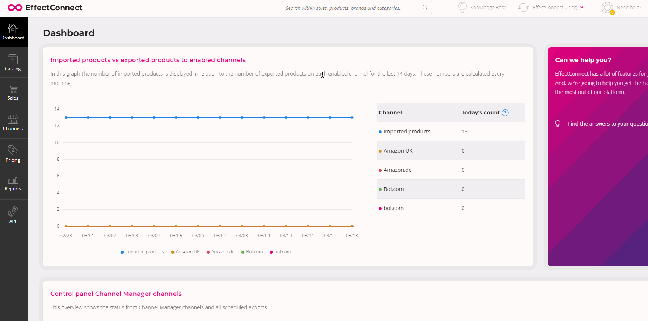This screenshot has height=321, width=648.
Task: Select the capitalized Bol.com table row
Action: tap(451, 189)
